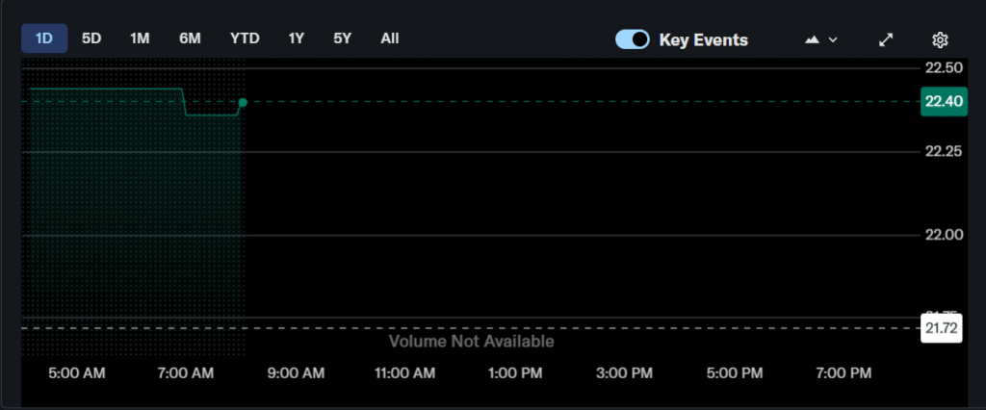The width and height of the screenshot is (986, 410).
Task: View the 1Y chart range
Action: pos(296,38)
